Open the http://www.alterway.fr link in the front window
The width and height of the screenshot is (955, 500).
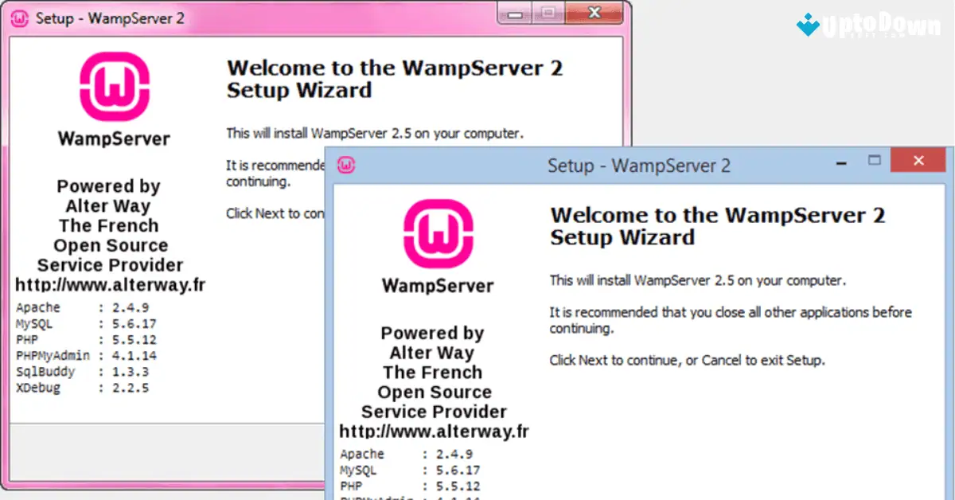tap(435, 431)
